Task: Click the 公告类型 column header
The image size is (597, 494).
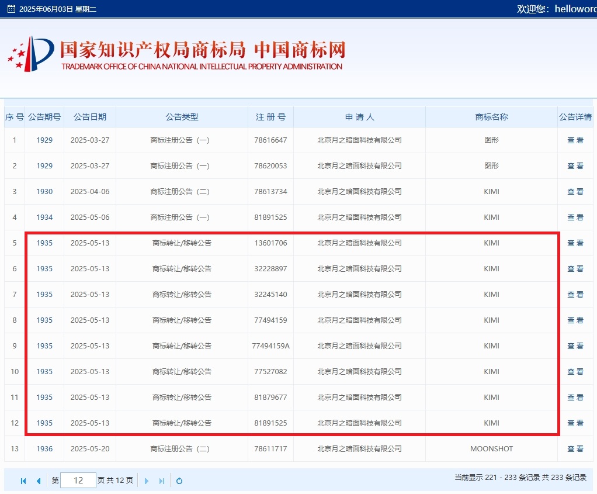Action: coord(182,117)
